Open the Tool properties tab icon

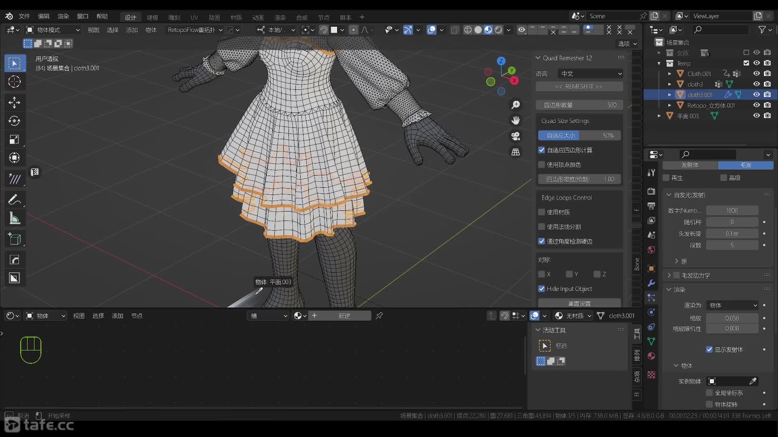pyautogui.click(x=651, y=173)
